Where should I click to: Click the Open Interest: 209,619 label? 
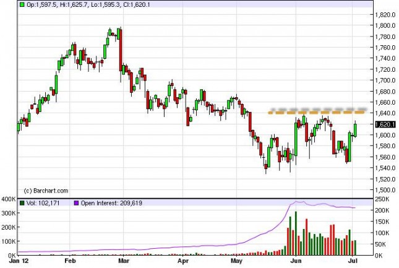[111, 203]
